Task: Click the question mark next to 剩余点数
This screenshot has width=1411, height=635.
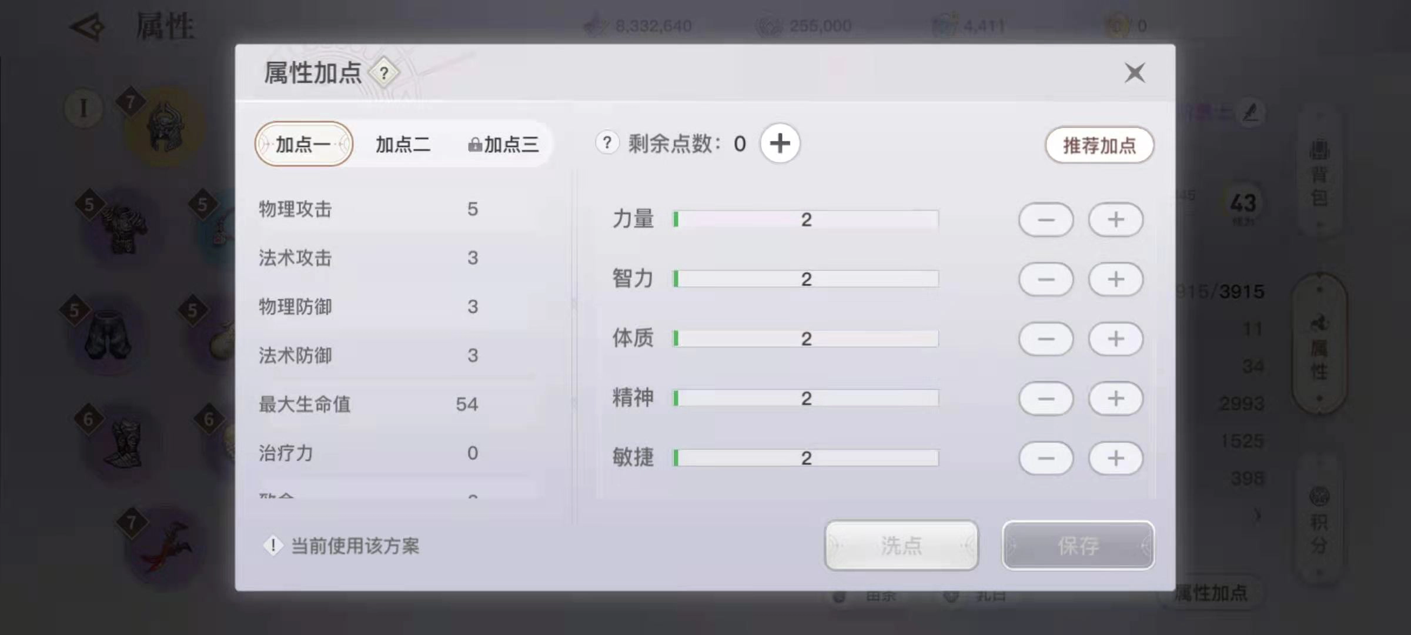Action: tap(607, 143)
